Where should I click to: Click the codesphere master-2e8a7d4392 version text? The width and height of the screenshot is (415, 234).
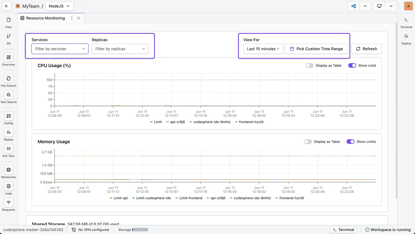click(33, 230)
